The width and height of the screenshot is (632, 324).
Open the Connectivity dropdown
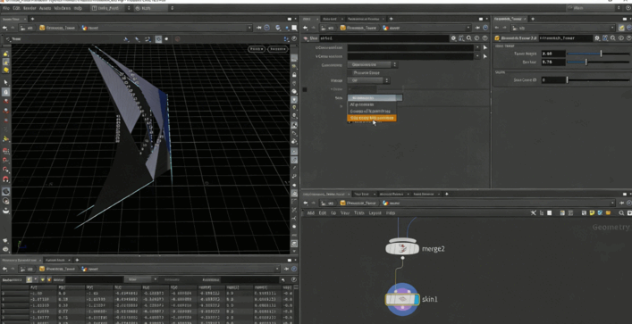point(372,65)
